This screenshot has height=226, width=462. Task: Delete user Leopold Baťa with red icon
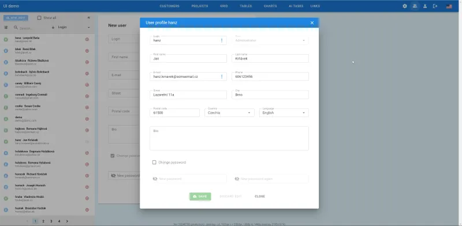click(87, 39)
